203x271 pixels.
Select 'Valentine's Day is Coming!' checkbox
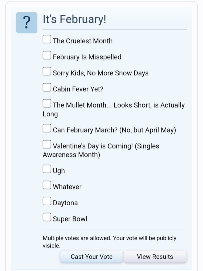click(x=47, y=144)
